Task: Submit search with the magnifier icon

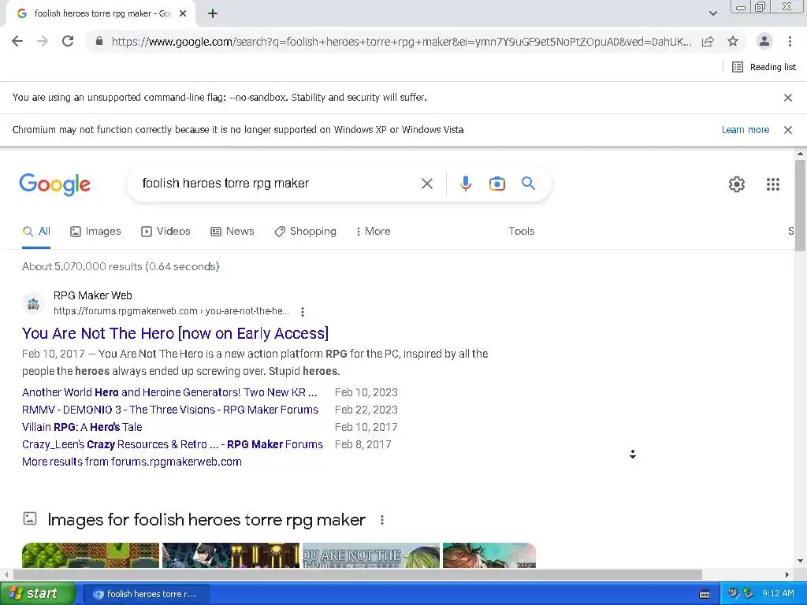Action: 528,183
